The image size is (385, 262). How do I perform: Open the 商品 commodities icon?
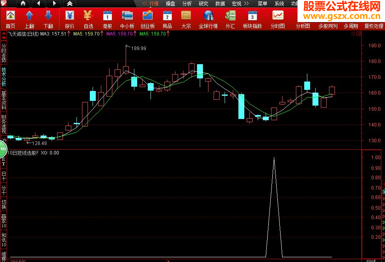(x=167, y=19)
